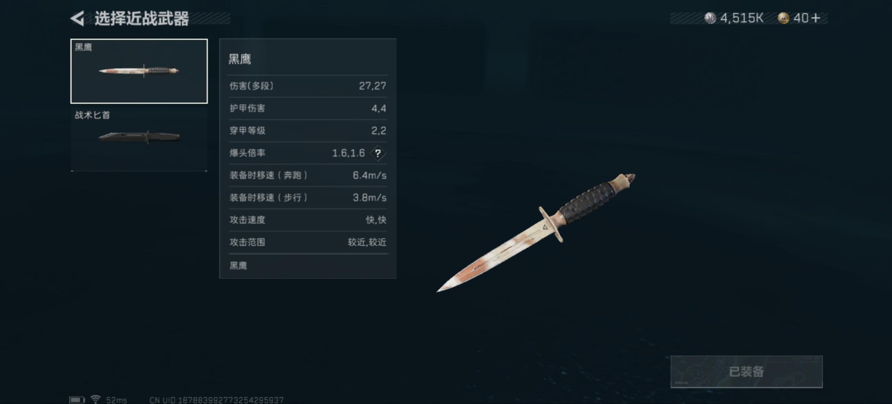
Task: Click the back arrow icon
Action: tap(78, 19)
